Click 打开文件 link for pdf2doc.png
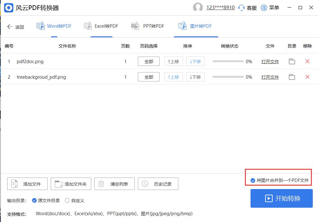This screenshot has width=319, height=222. [270, 61]
